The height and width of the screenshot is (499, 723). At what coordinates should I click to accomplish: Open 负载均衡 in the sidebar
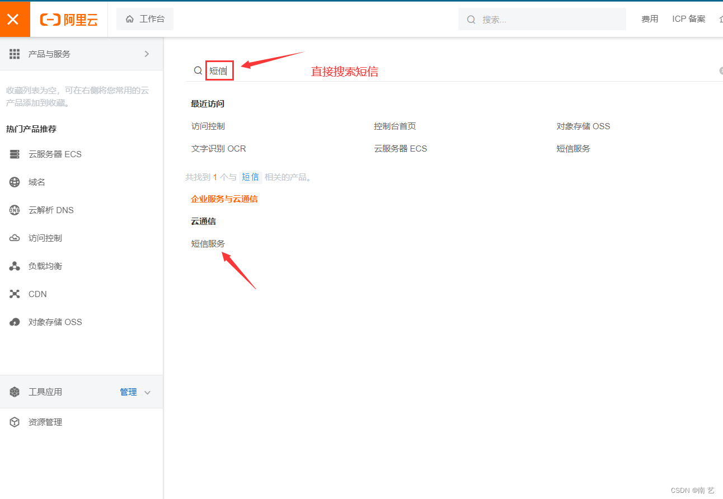click(45, 266)
